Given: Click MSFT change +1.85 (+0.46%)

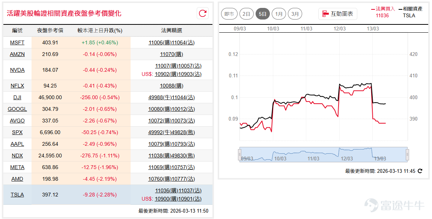Looking at the screenshot, I should tap(100, 42).
